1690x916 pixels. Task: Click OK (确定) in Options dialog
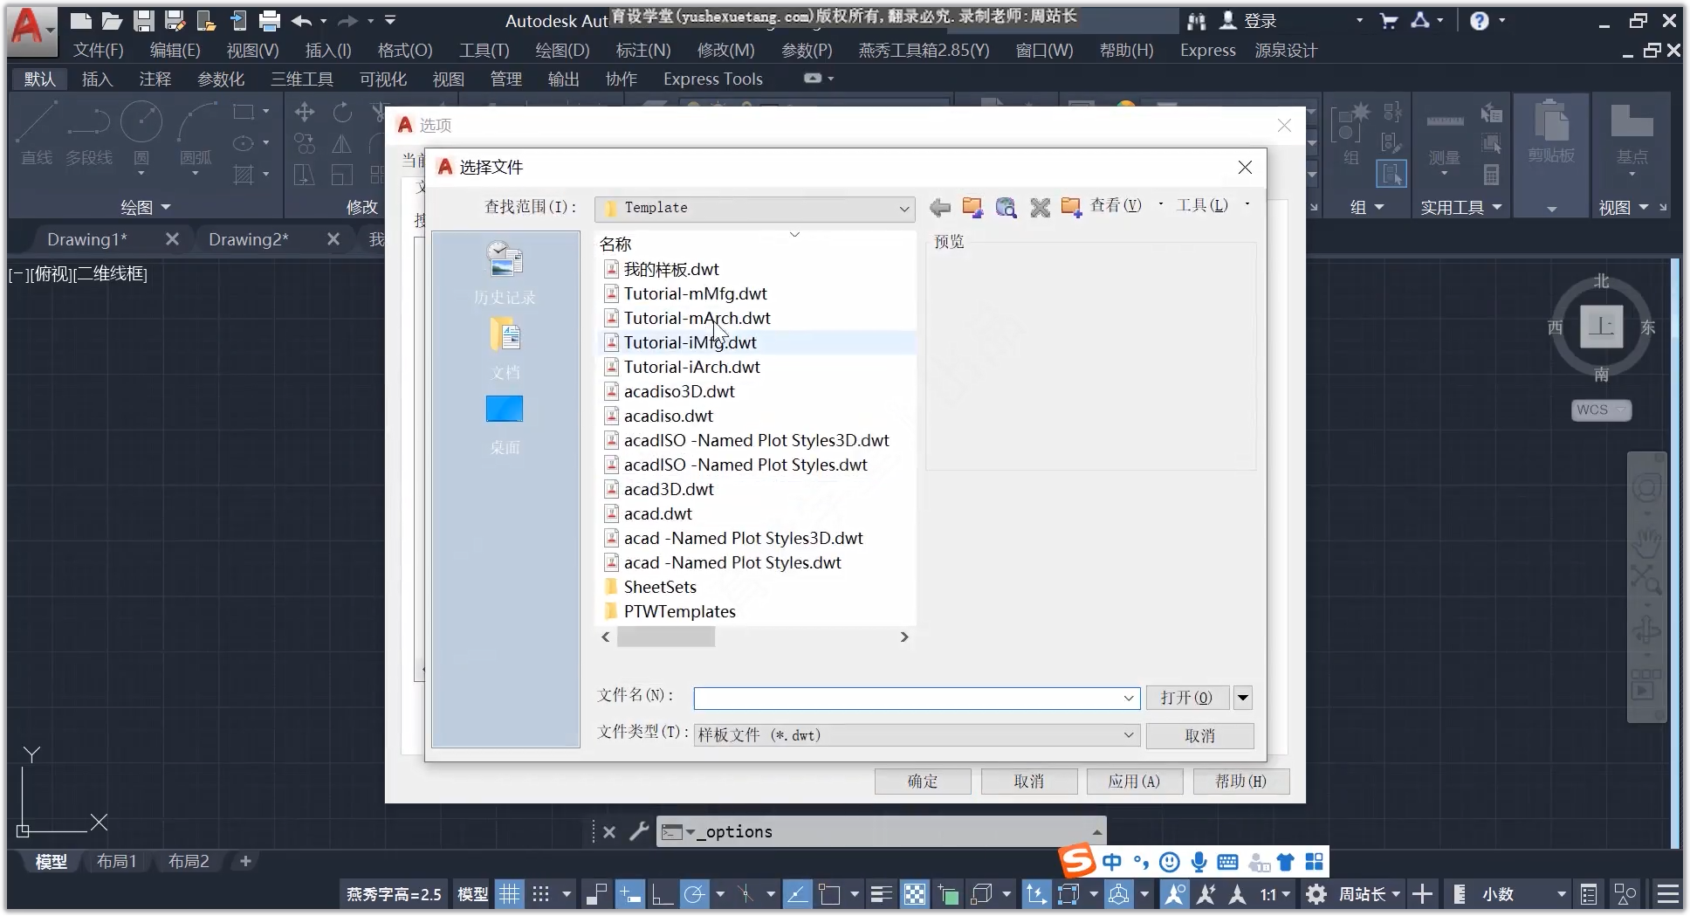(x=923, y=782)
